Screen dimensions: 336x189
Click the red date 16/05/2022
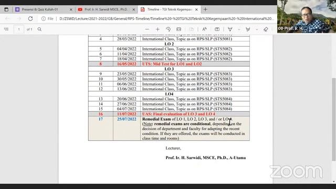(x=127, y=64)
